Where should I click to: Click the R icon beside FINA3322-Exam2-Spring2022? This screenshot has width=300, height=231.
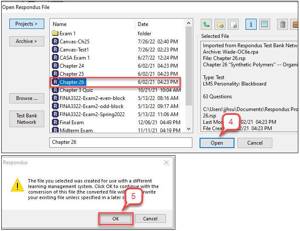click(x=55, y=114)
